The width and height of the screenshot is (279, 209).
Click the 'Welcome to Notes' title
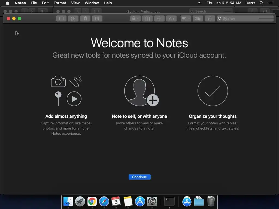139,43
